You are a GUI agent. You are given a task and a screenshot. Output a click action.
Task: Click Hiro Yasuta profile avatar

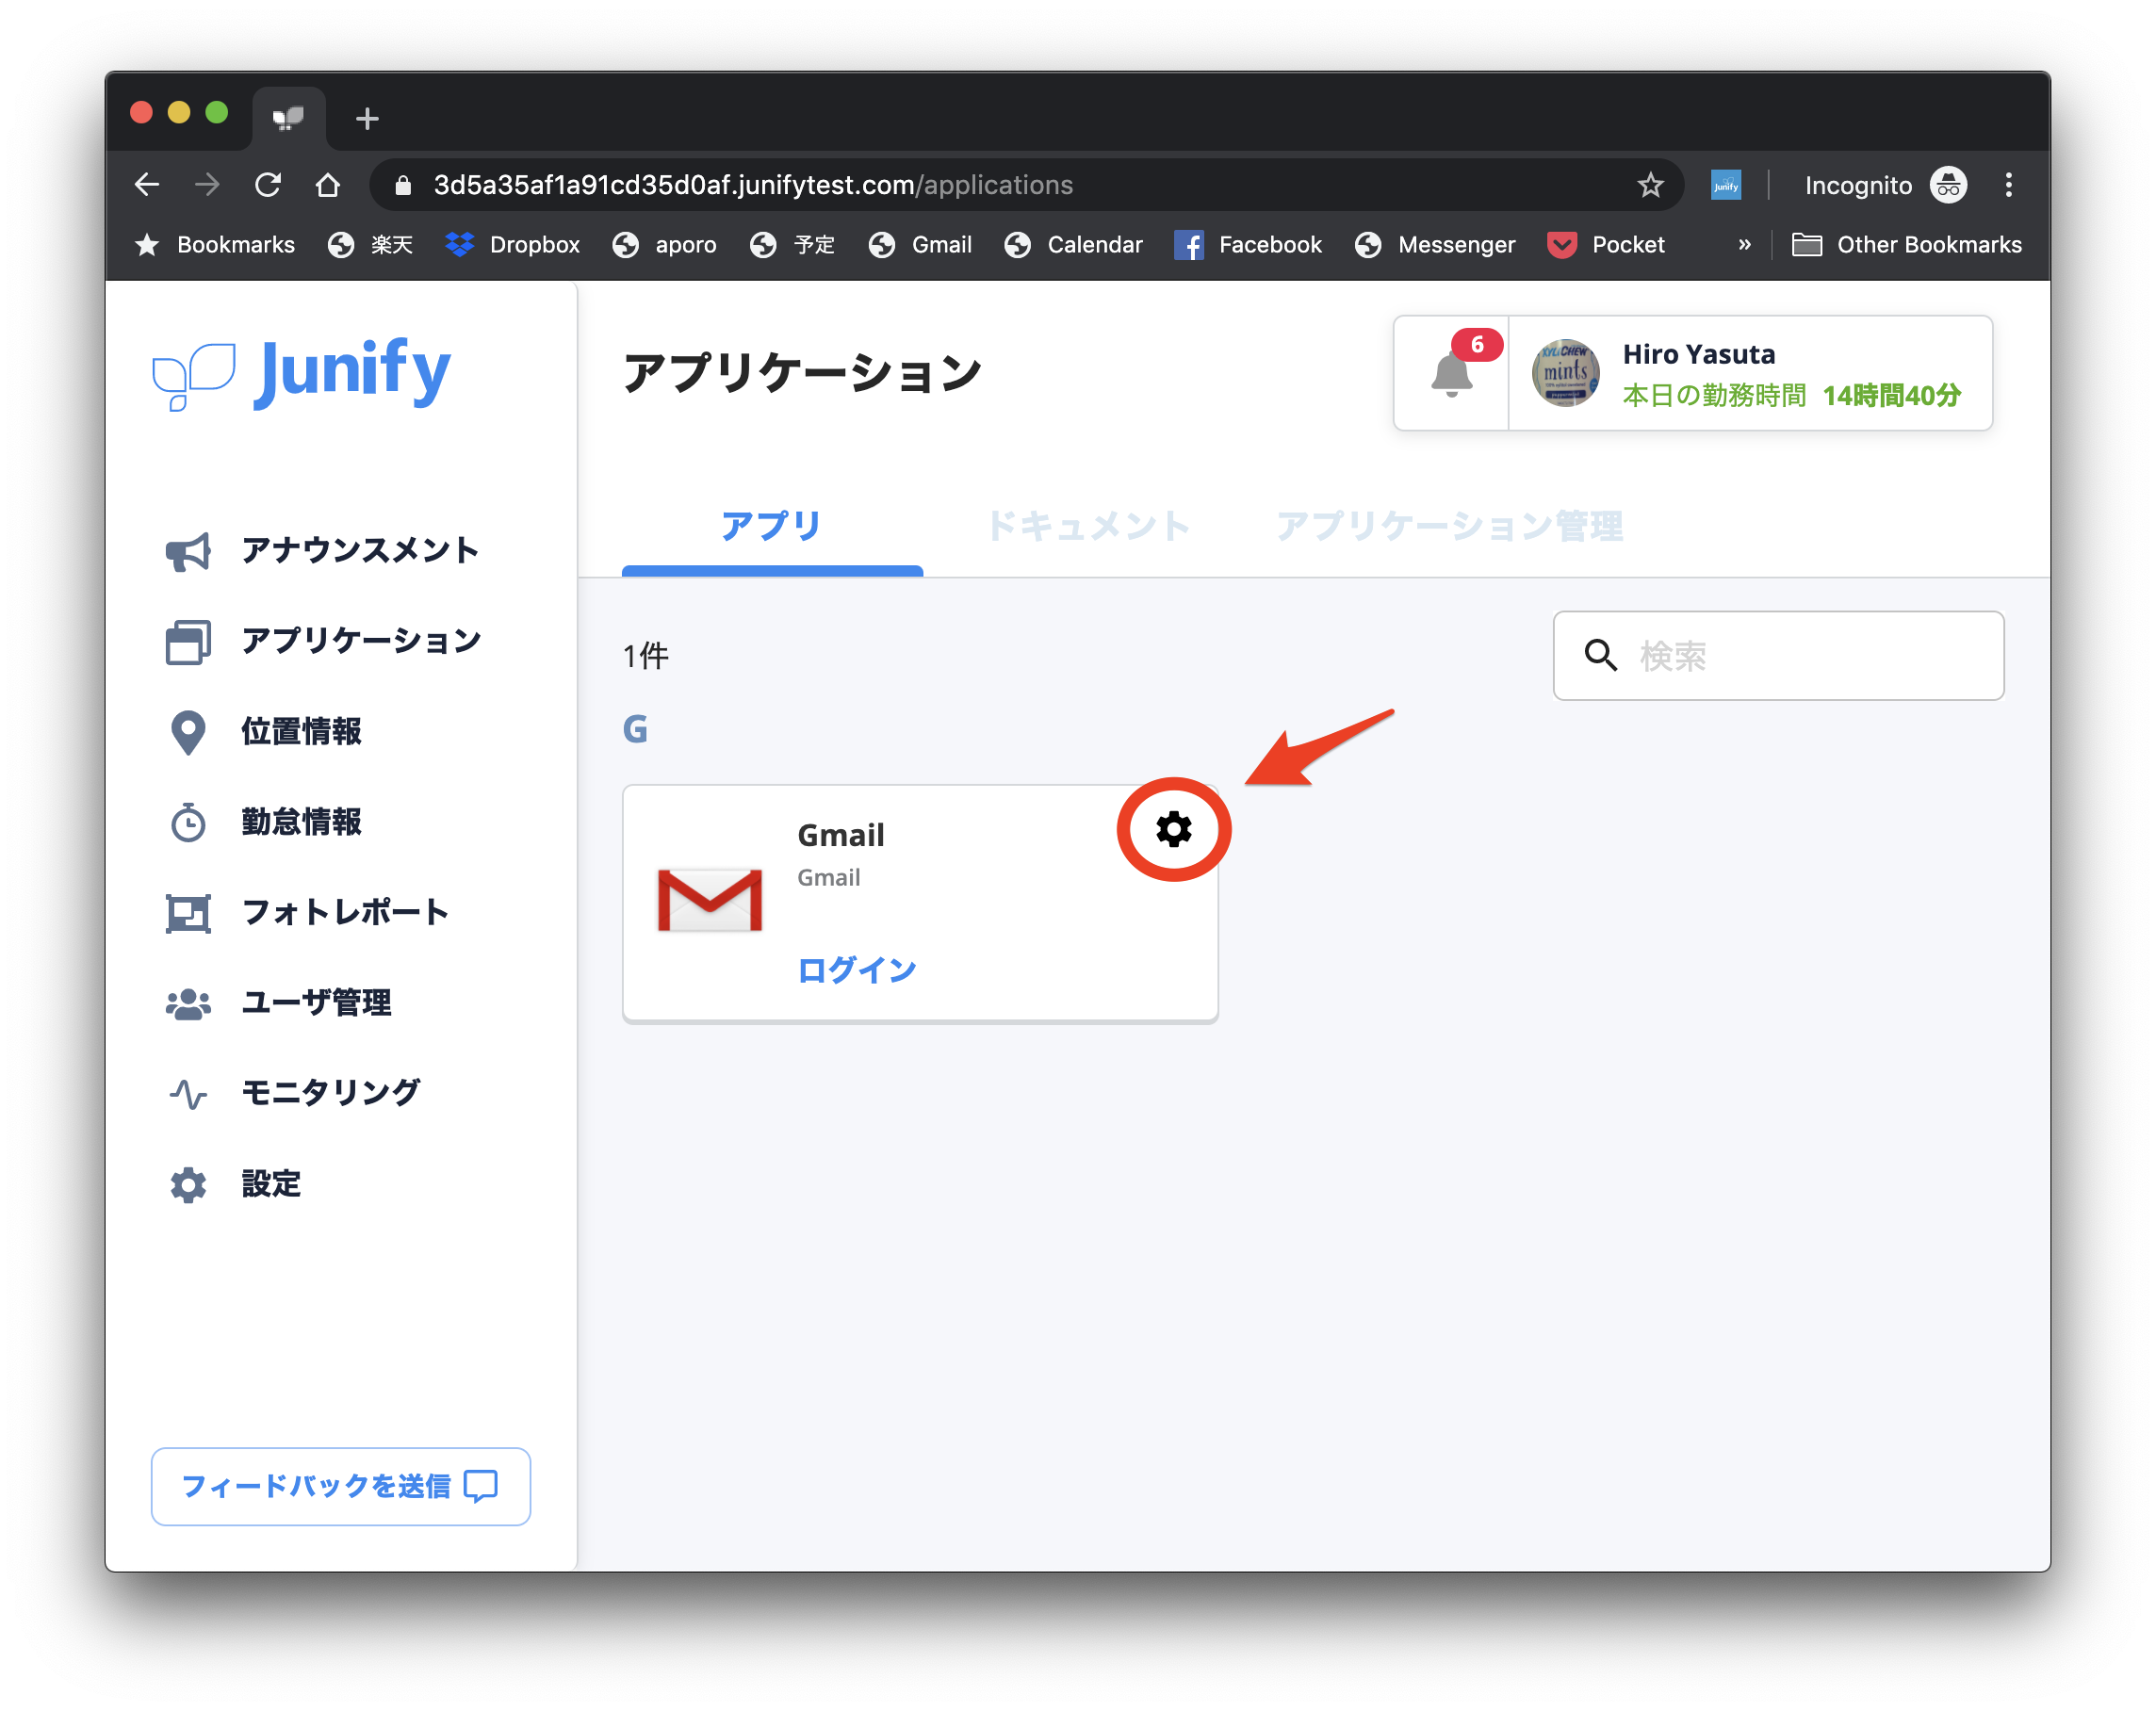point(1565,373)
